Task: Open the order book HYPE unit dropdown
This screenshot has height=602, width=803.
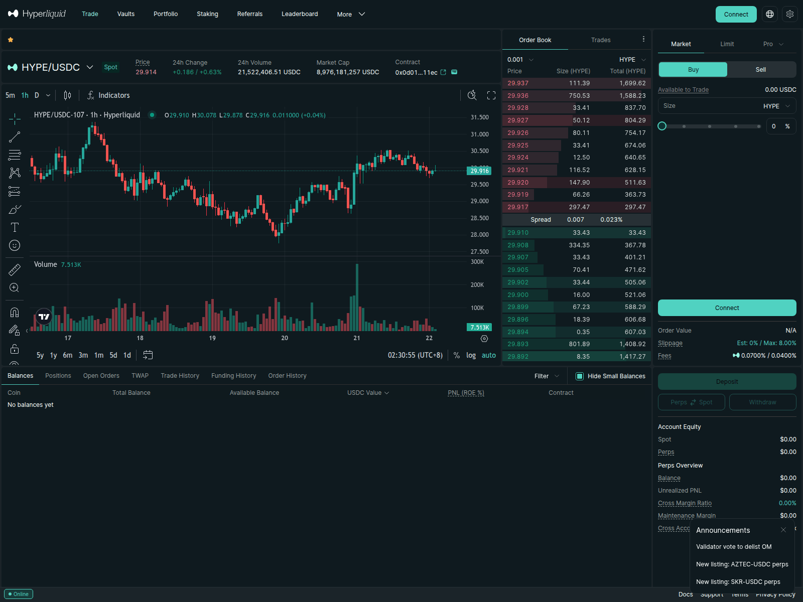Action: (x=632, y=60)
